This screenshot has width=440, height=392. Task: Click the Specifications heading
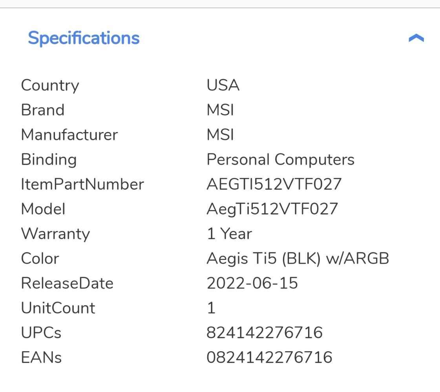(x=84, y=38)
